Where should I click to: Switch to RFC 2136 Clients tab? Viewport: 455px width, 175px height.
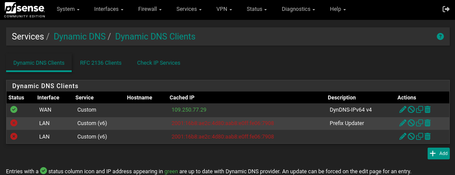[x=100, y=63]
